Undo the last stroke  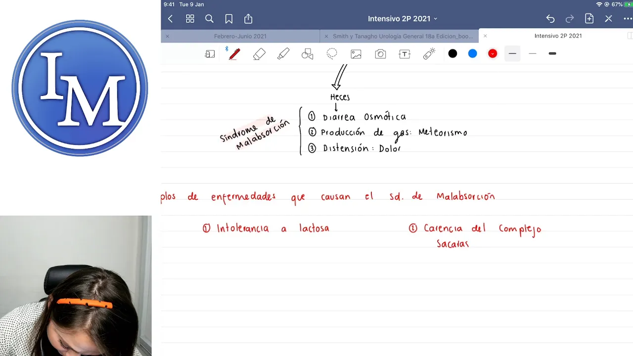point(550,19)
